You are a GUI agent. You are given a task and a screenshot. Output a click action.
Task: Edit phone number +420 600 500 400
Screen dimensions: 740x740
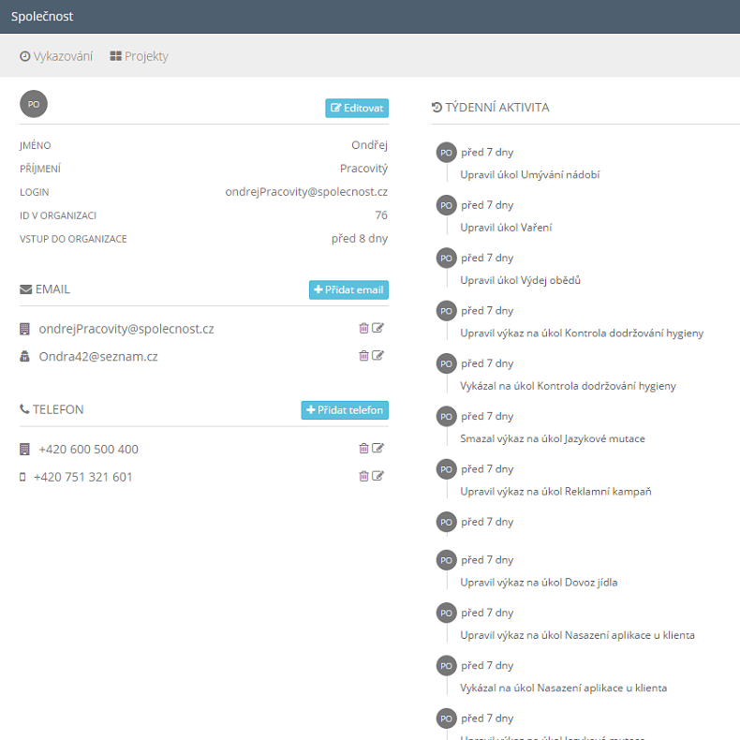coord(378,449)
